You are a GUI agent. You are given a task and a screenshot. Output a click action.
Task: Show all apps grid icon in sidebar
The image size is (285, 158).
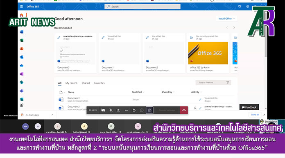(x=21, y=105)
